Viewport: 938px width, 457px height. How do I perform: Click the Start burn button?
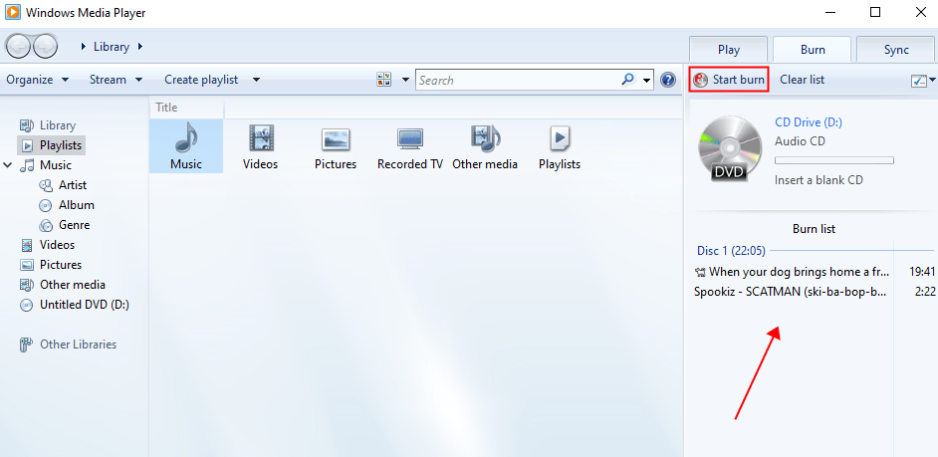729,80
